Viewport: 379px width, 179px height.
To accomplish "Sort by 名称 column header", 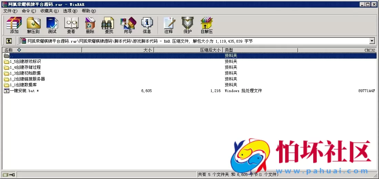I will click(x=42, y=50).
